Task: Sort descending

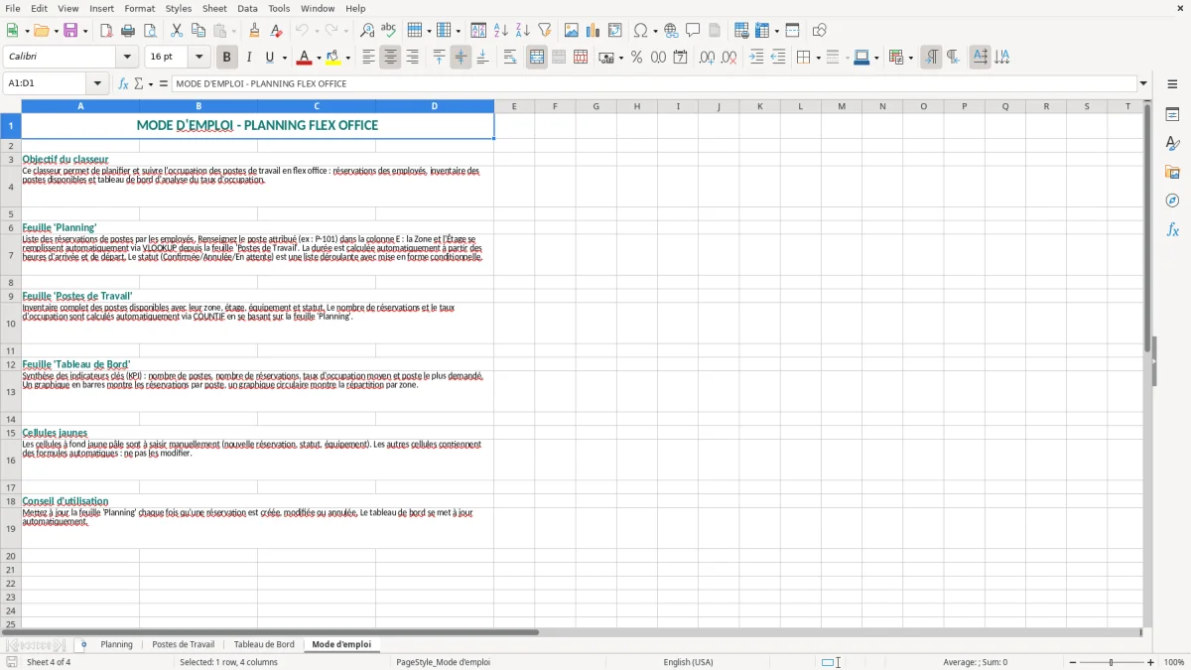Action: pyautogui.click(x=523, y=31)
